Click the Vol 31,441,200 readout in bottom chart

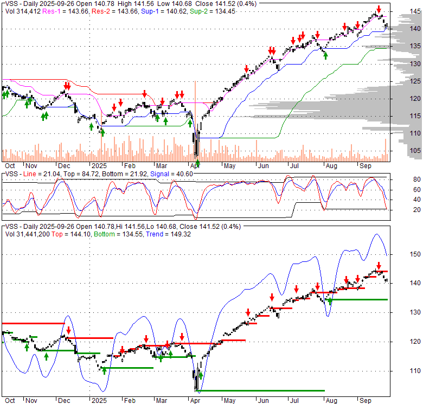27,234
